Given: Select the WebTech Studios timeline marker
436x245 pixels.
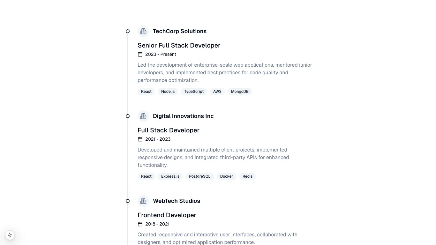Looking at the screenshot, I should (128, 201).
